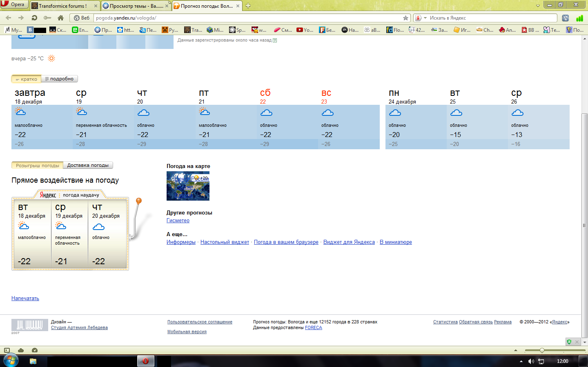Open the 'Гисметео' forecast link
The width and height of the screenshot is (588, 367).
pyautogui.click(x=178, y=221)
